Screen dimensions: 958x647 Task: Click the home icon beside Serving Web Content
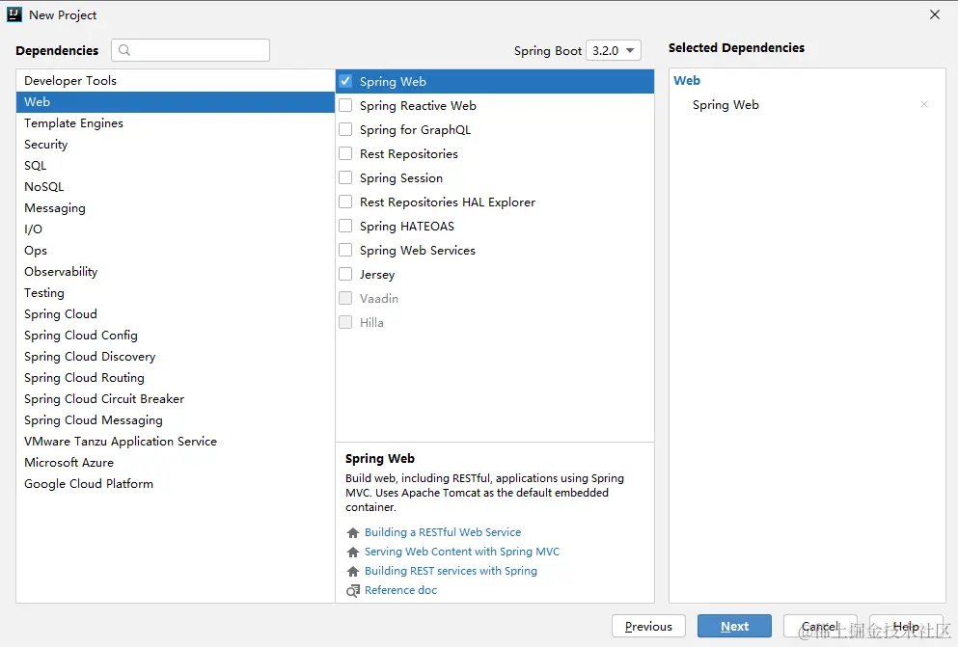click(352, 553)
